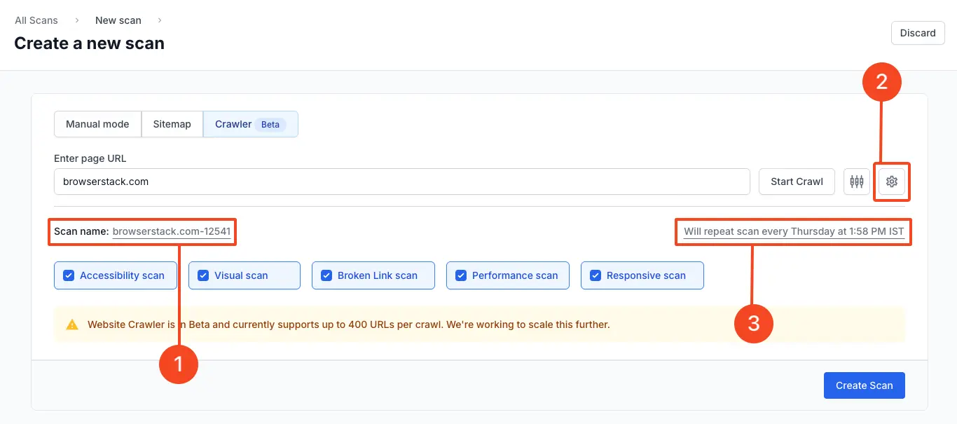Edit the scan name browserstack.com-12541
957x424 pixels.
171,231
